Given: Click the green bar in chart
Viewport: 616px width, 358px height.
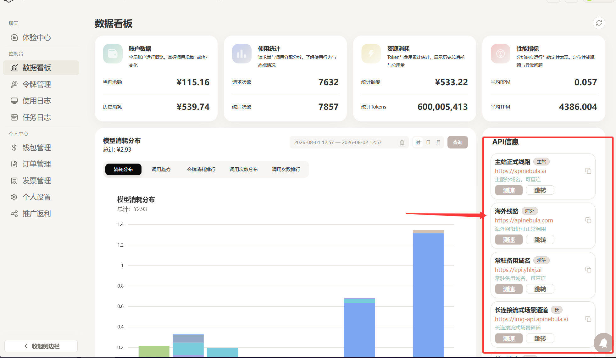Looking at the screenshot, I should click(x=154, y=351).
